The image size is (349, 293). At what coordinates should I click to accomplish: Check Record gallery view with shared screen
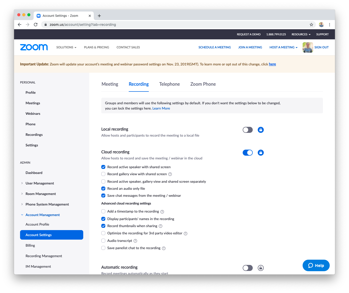pos(103,174)
